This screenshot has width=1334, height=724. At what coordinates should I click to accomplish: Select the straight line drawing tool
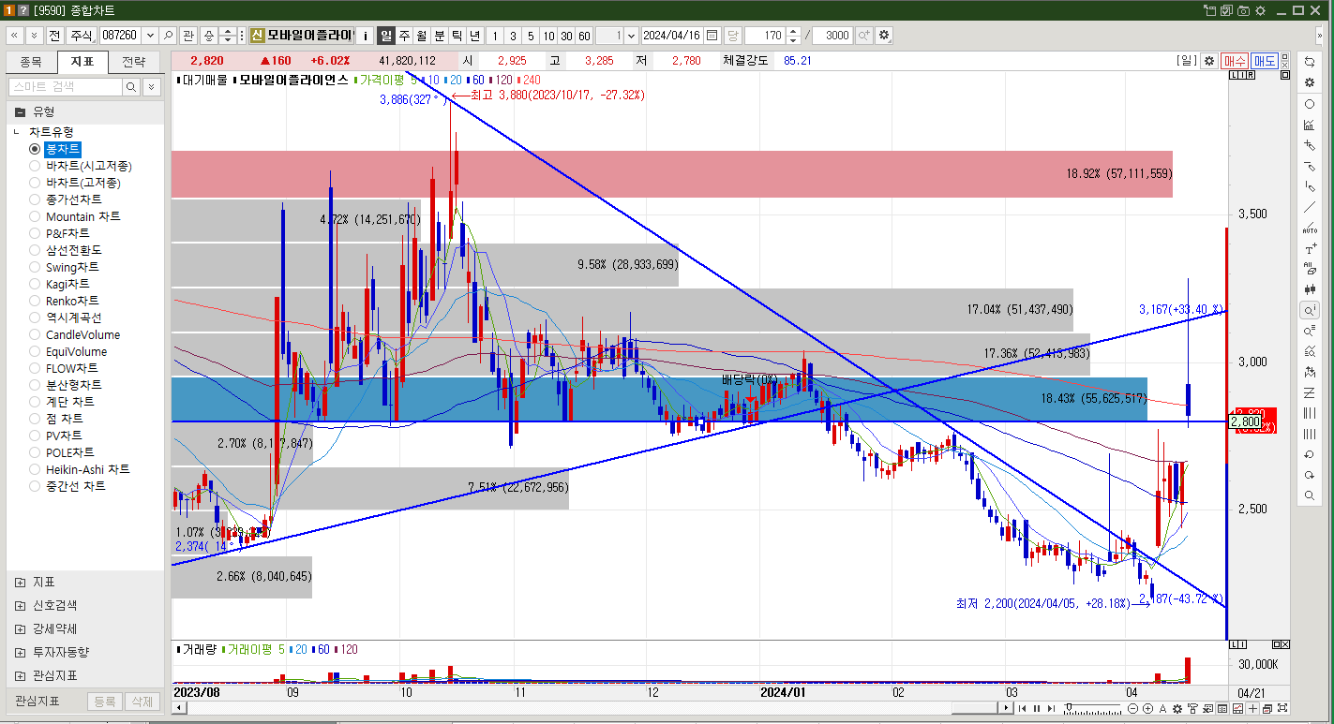click(1310, 207)
